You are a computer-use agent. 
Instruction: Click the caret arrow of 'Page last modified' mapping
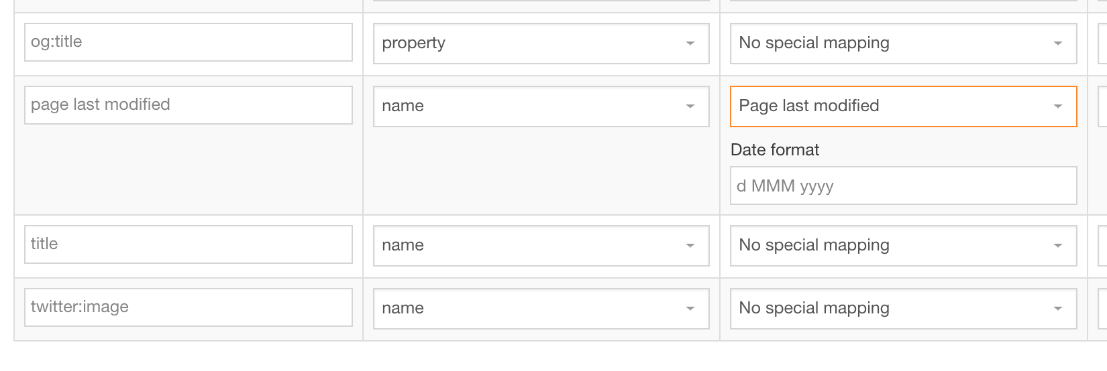tap(1058, 106)
